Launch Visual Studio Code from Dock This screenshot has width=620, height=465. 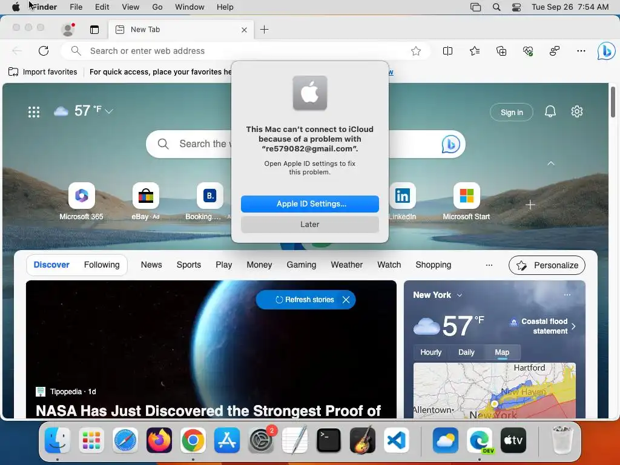point(397,440)
